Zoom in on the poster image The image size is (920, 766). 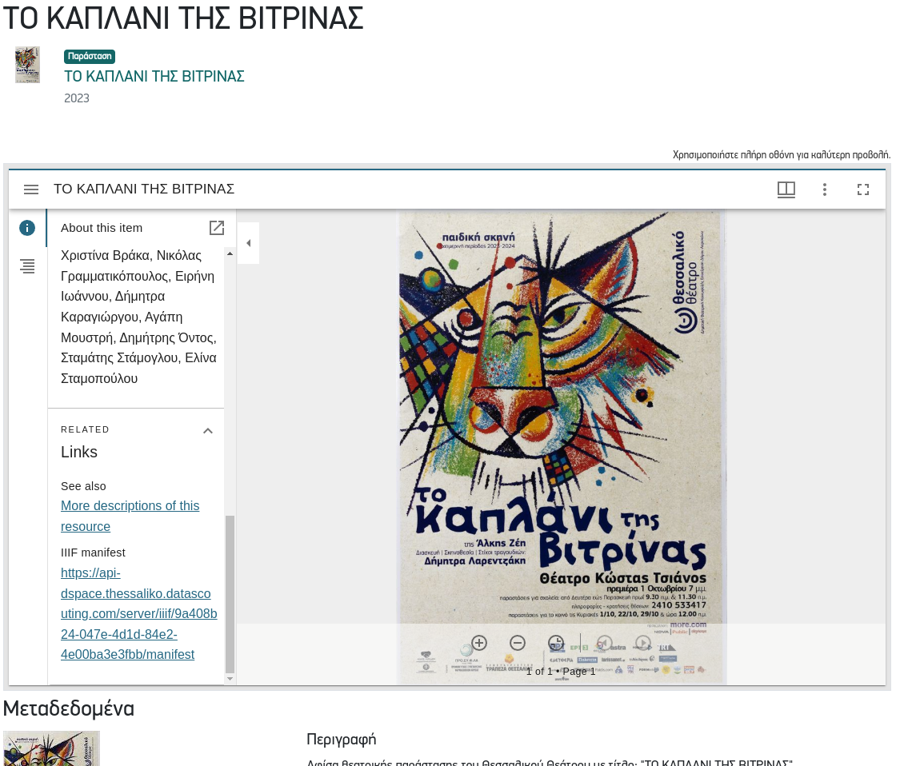click(x=479, y=643)
